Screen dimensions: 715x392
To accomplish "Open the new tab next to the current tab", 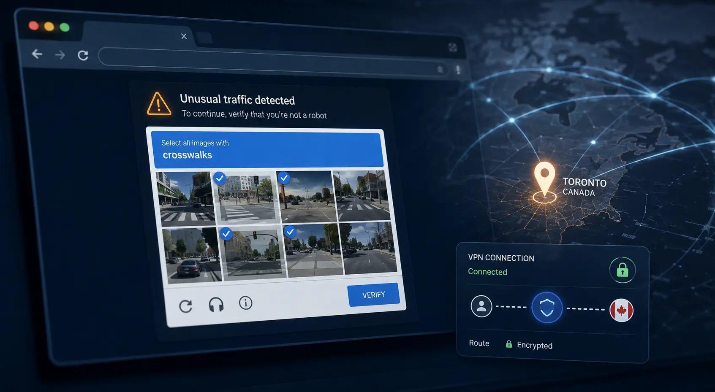I will click(x=204, y=38).
